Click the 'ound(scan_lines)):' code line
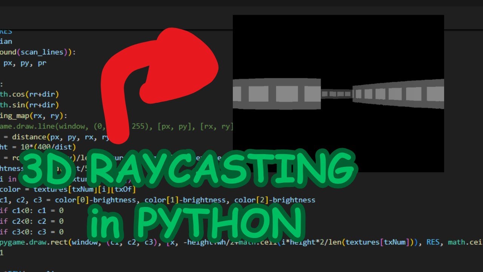 pyautogui.click(x=38, y=53)
